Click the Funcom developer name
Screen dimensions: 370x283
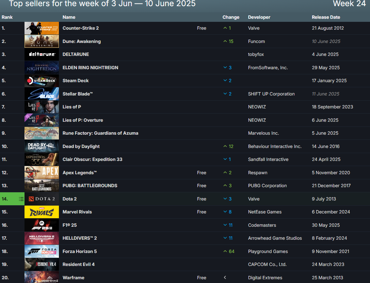point(257,41)
